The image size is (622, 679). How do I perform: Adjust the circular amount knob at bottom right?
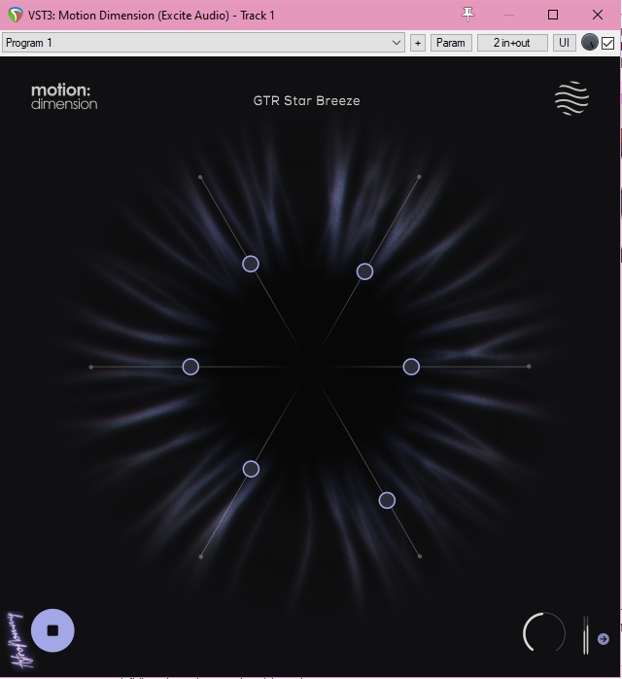click(544, 632)
